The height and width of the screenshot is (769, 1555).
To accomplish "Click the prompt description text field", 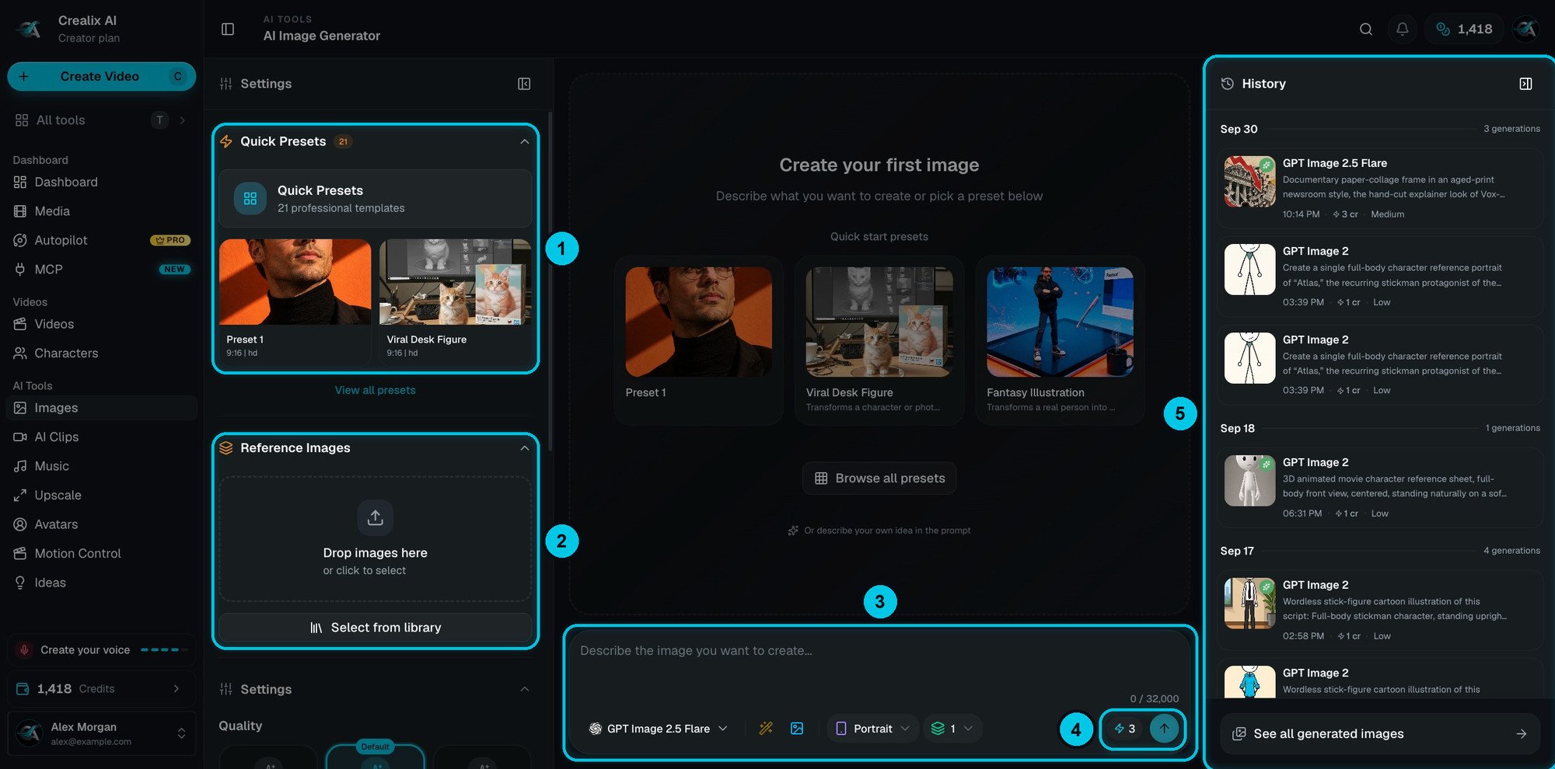I will click(879, 660).
